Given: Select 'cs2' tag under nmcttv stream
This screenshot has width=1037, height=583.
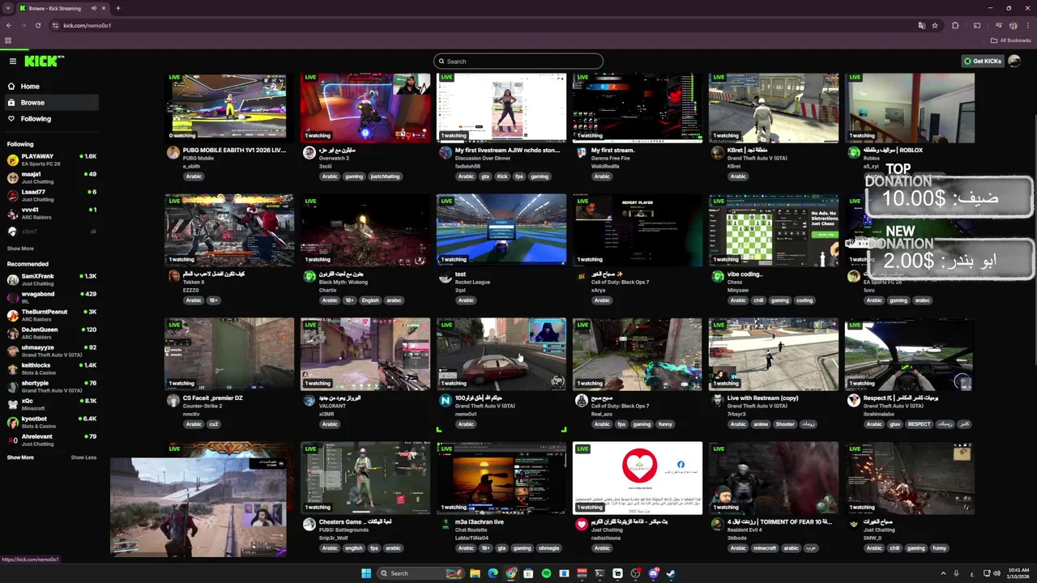Looking at the screenshot, I should pos(214,423).
